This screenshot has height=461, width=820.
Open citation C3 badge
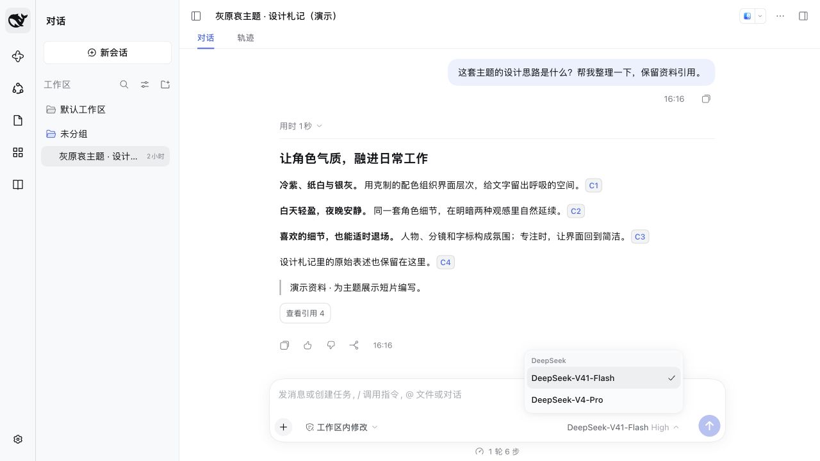coord(640,237)
